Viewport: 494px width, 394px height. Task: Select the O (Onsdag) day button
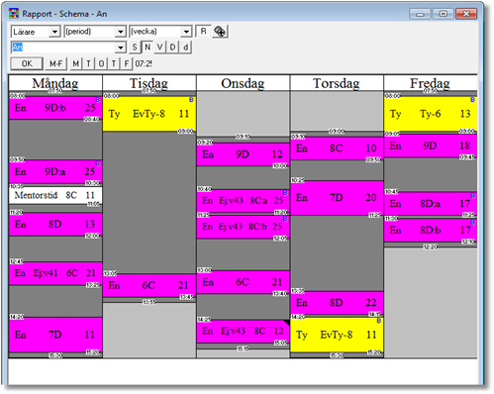coord(101,63)
